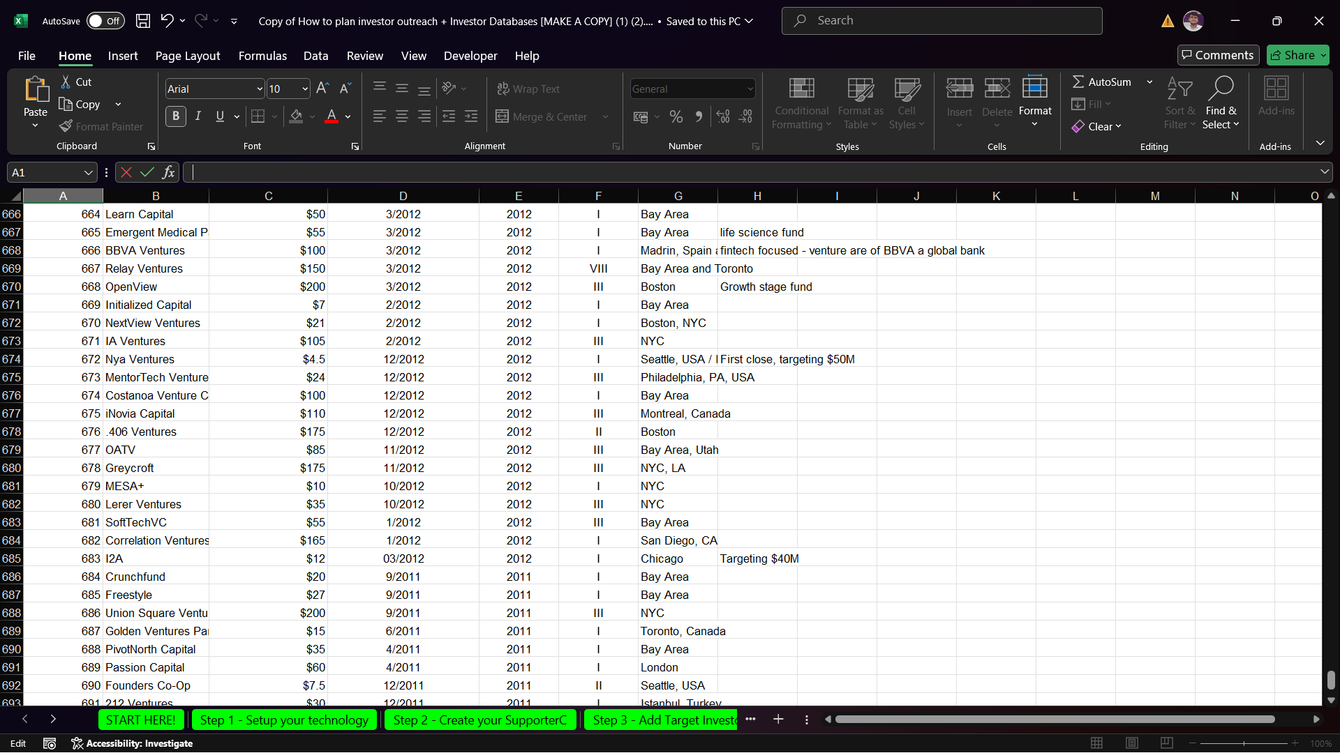
Task: Click Middle Align icon
Action: pyautogui.click(x=402, y=88)
